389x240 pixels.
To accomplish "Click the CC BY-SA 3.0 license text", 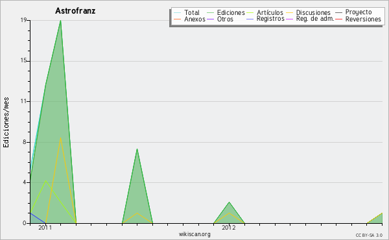I will point(369,235).
